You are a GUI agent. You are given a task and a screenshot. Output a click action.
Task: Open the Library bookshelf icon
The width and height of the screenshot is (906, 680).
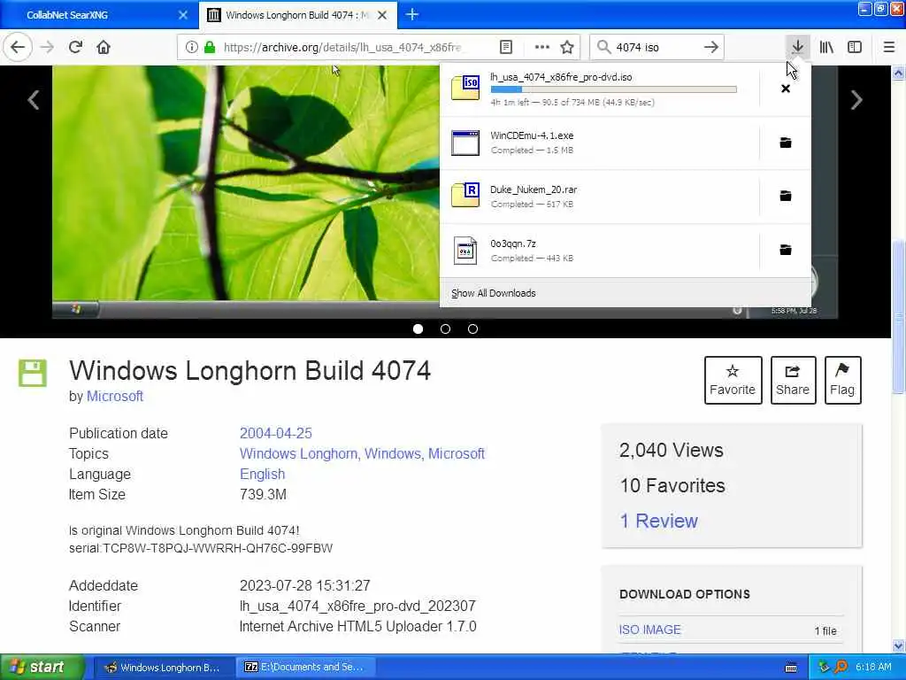tap(826, 48)
